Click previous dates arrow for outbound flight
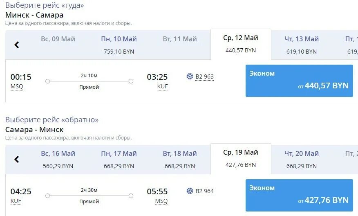Screen dimensions: 358x216 (17, 45)
